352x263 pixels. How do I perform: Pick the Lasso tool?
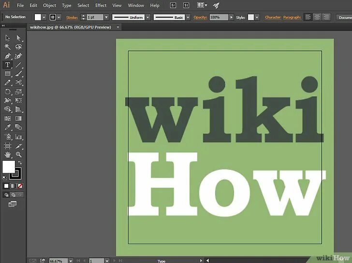click(18, 47)
